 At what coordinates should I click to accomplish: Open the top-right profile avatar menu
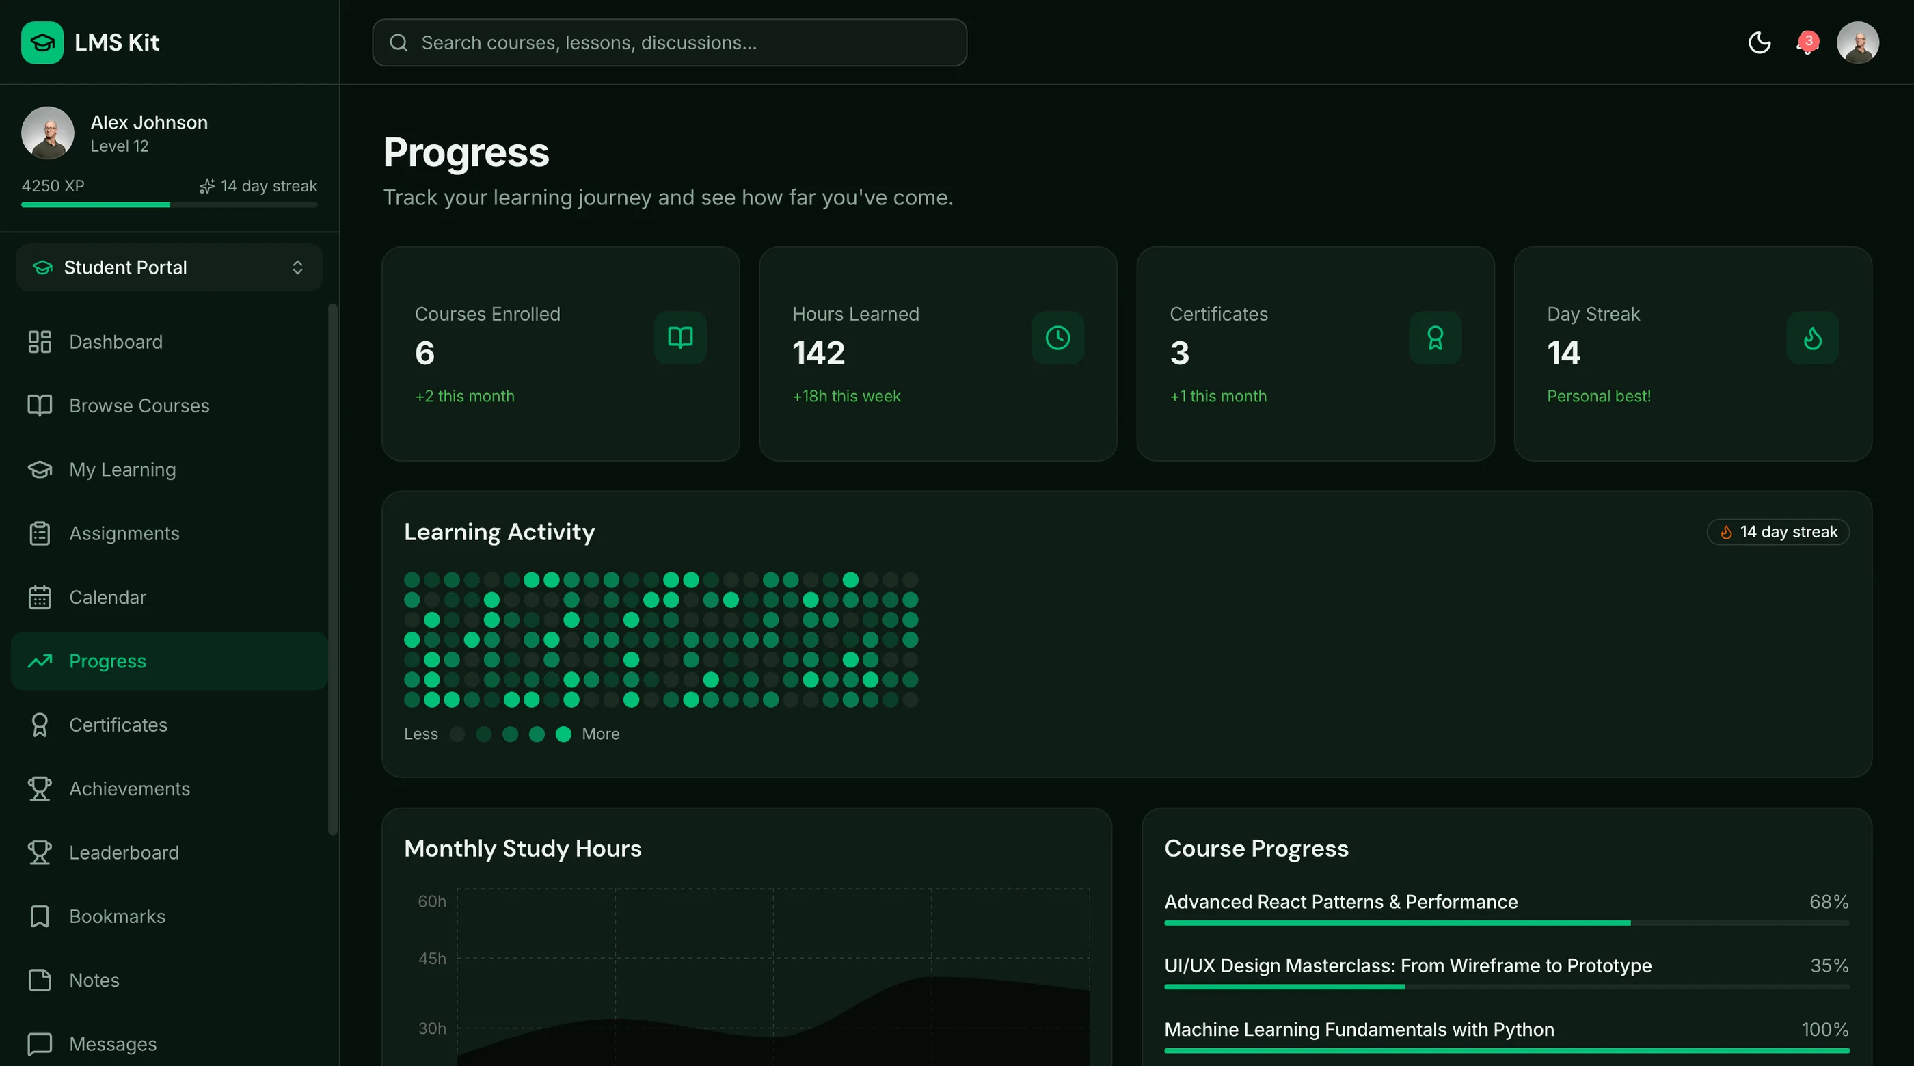[1857, 42]
